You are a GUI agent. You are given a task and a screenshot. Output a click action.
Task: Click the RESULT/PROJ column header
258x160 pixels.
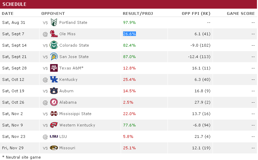click(138, 13)
